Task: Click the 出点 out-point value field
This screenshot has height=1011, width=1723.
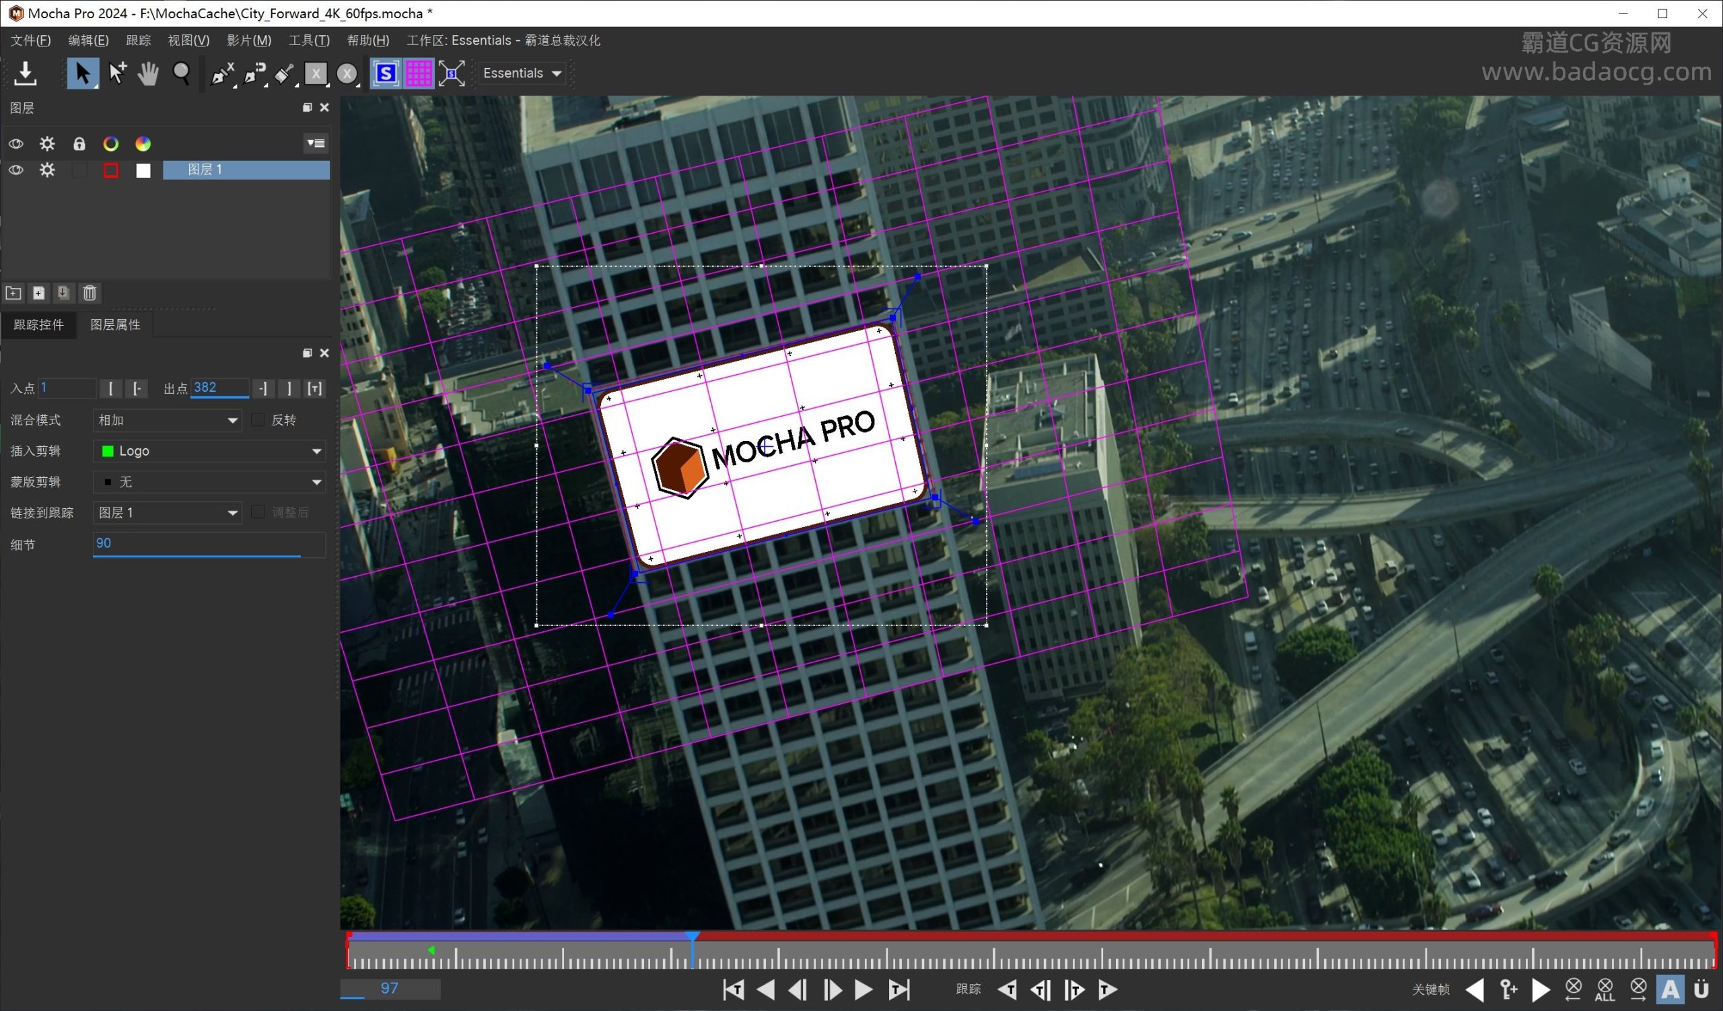Action: coord(219,388)
